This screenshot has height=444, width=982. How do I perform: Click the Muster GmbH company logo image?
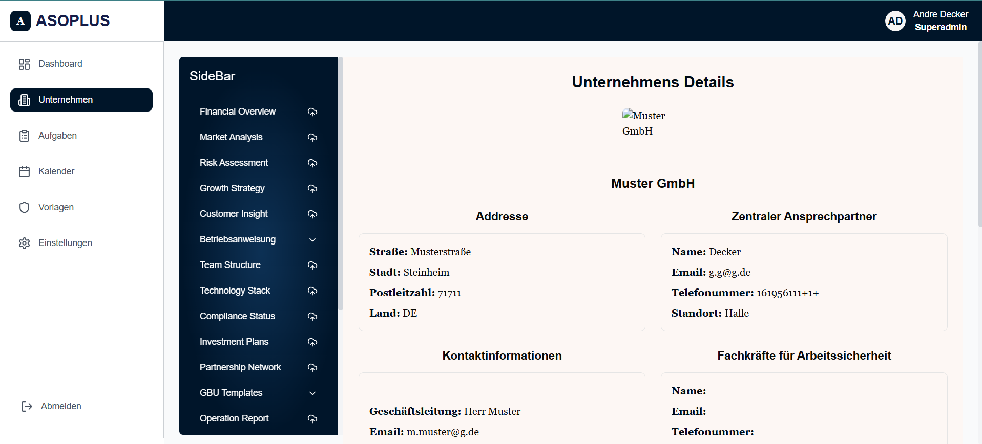[644, 123]
